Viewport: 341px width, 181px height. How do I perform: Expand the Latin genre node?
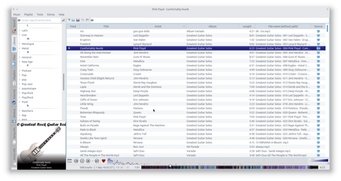20,31
